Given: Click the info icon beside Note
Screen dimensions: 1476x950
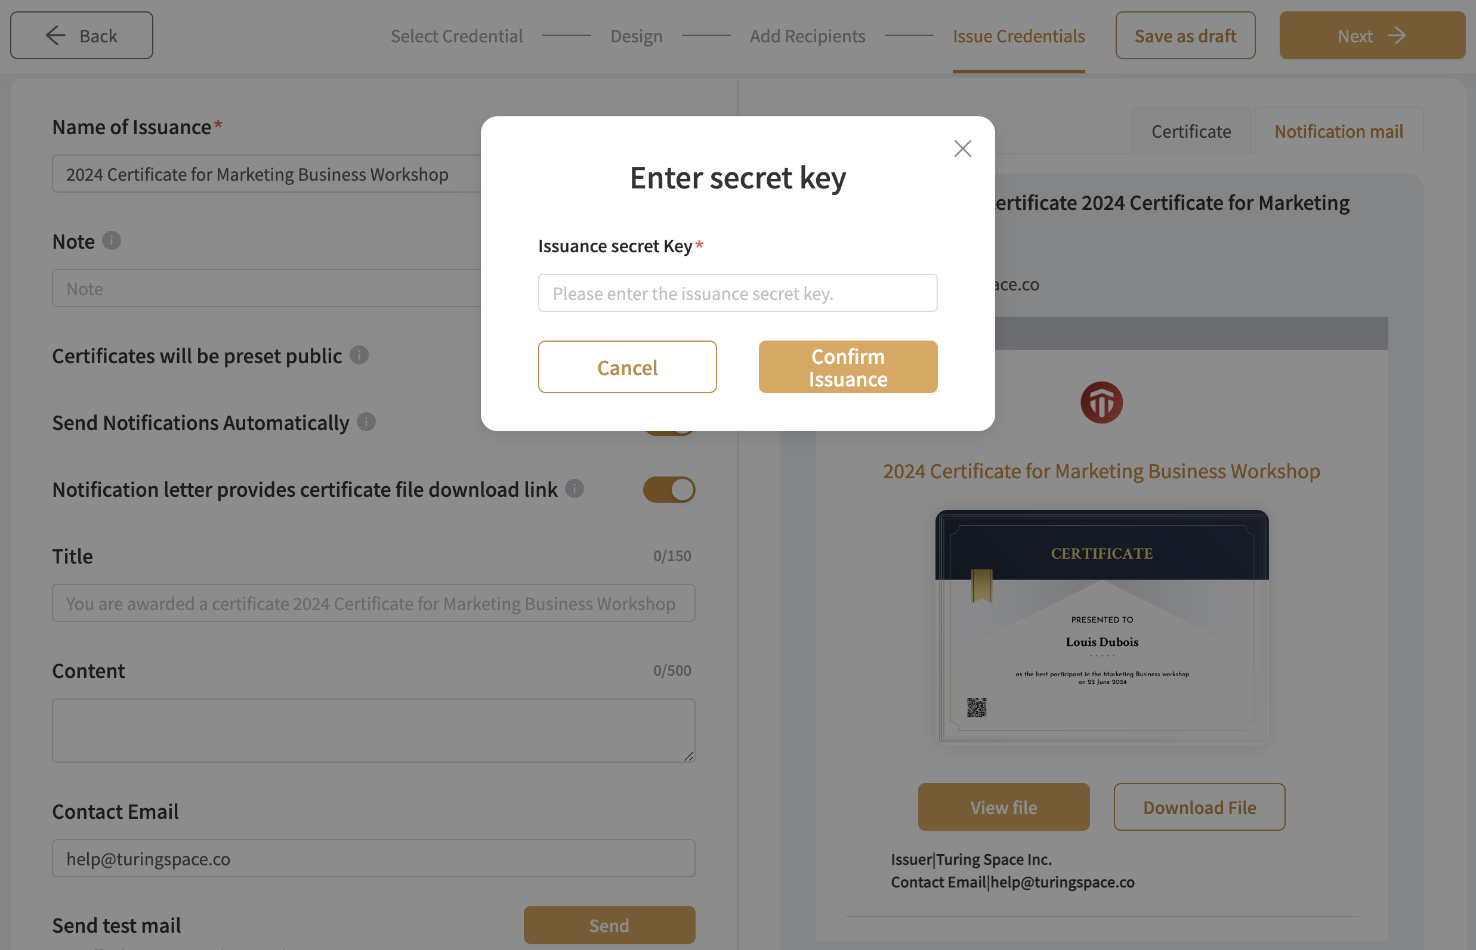Looking at the screenshot, I should tap(111, 240).
